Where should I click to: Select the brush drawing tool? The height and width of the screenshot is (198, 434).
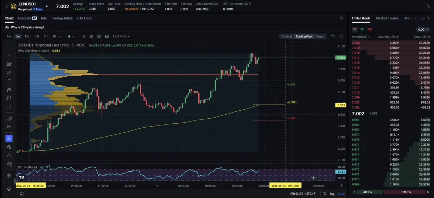coord(9,73)
